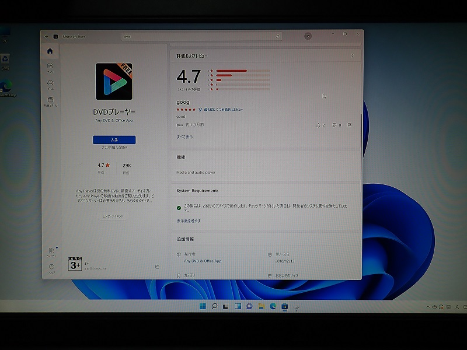Viewport: 467px width, 350px height.
Task: Click the most helpful favorable review label
Action: 223,110
